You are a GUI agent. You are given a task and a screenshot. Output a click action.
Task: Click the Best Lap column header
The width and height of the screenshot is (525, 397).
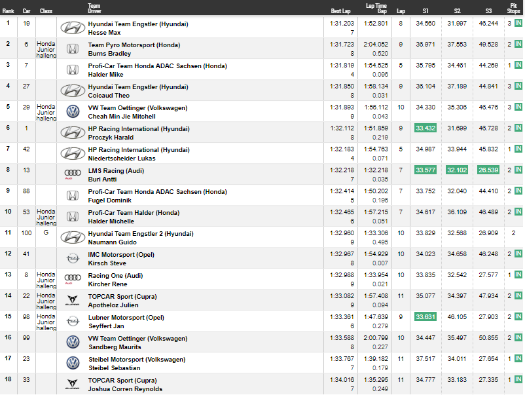click(340, 11)
